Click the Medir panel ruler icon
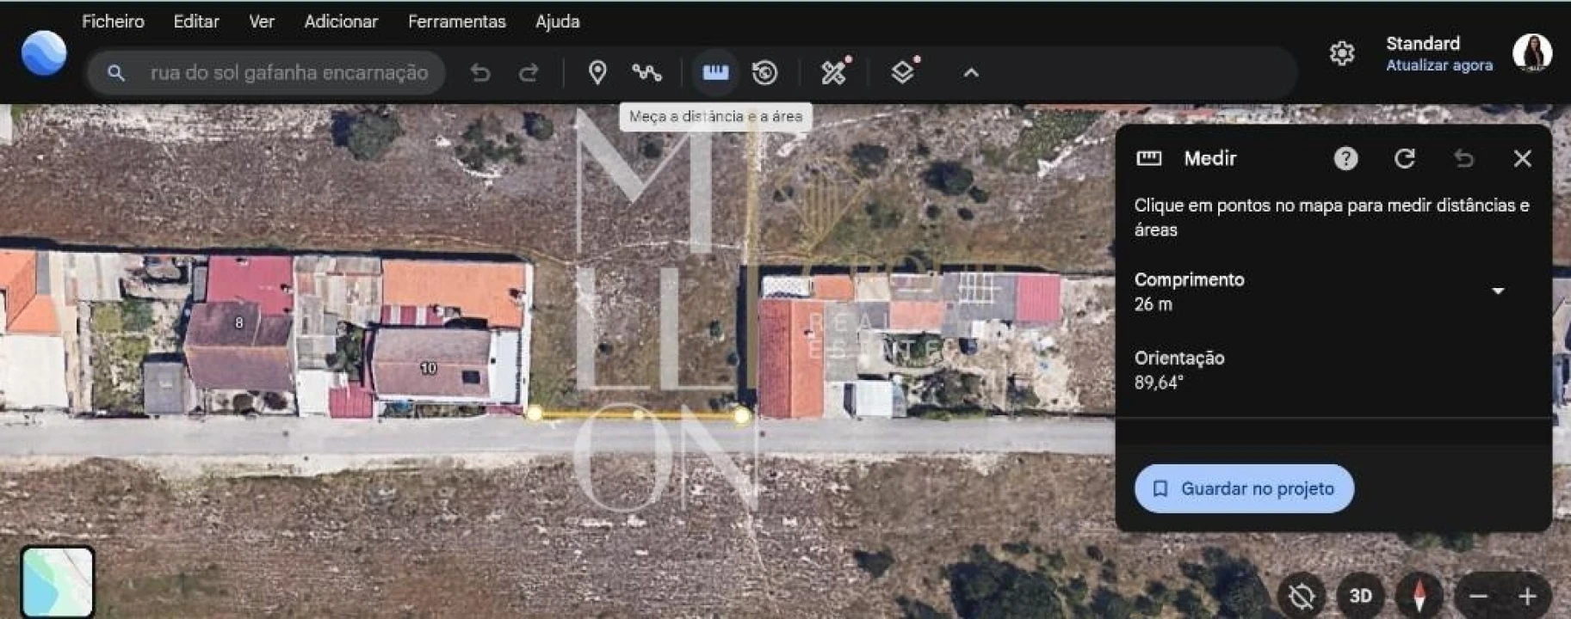The height and width of the screenshot is (619, 1571). (x=1149, y=158)
